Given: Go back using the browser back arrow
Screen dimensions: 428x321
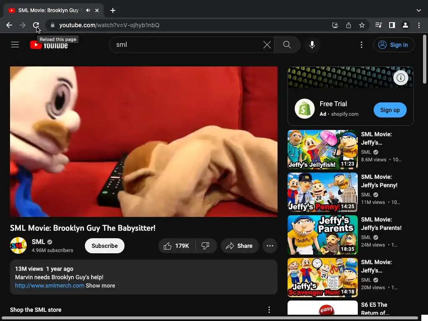Looking at the screenshot, I should (x=9, y=25).
